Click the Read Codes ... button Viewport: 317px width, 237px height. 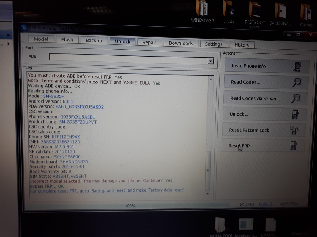266,82
